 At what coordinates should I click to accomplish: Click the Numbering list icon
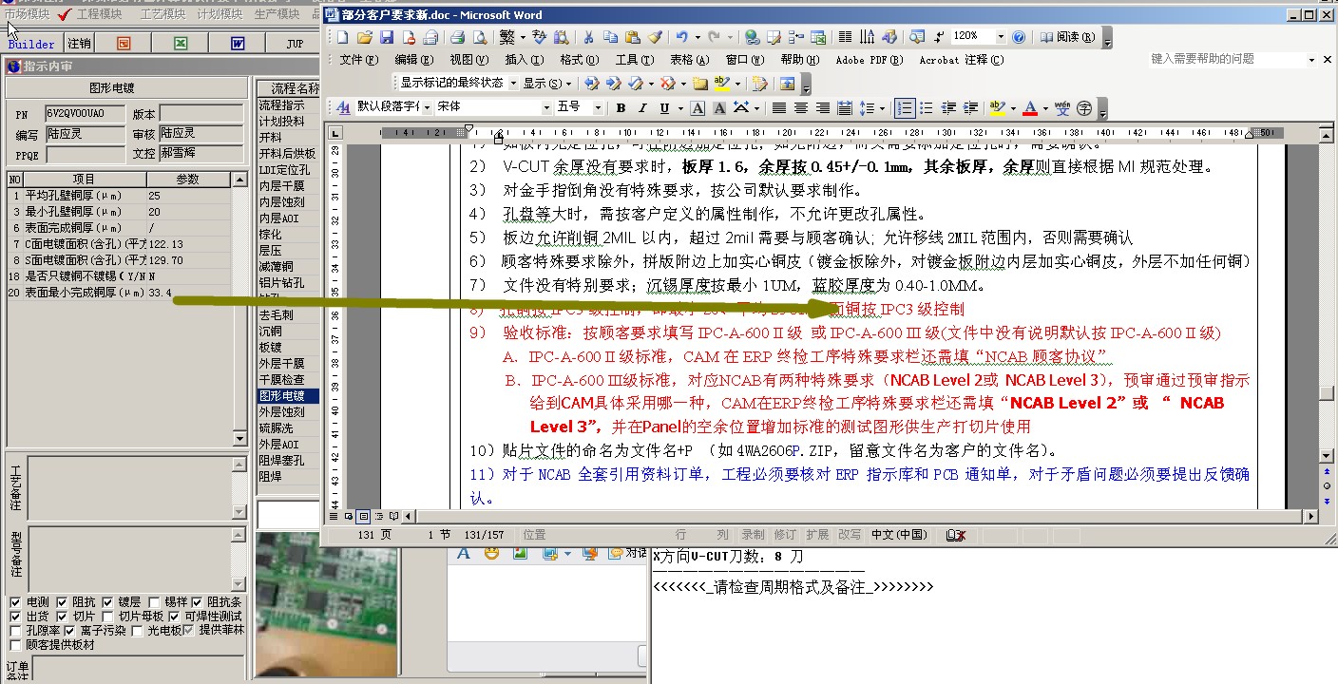(905, 108)
